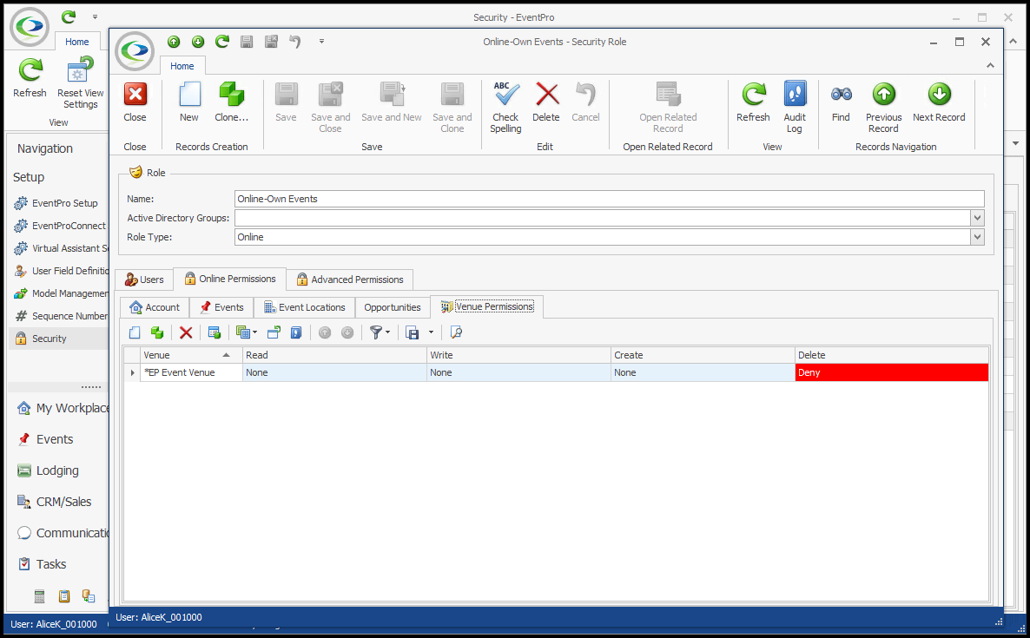Run Check Spelling

(x=505, y=108)
